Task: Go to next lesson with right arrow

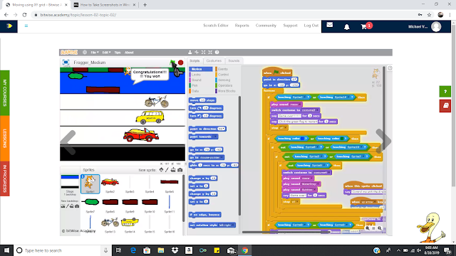Action: tap(383, 141)
